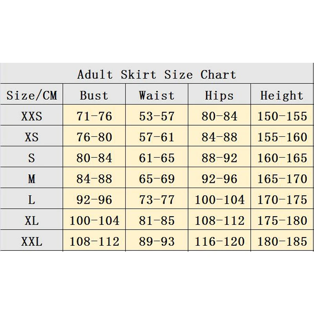Click the S size row label
Image resolution: width=314 pixels, height=314 pixels.
32,158
